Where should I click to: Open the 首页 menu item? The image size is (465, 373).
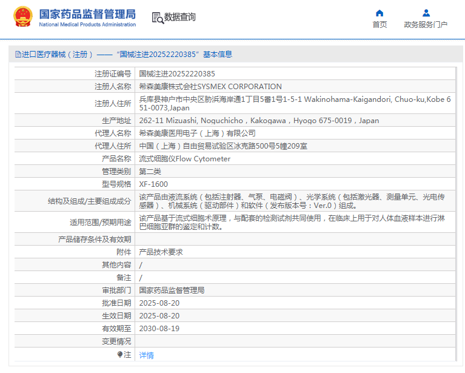(380, 25)
